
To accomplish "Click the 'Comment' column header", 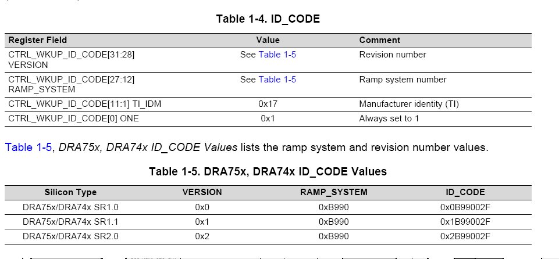I will coord(380,40).
